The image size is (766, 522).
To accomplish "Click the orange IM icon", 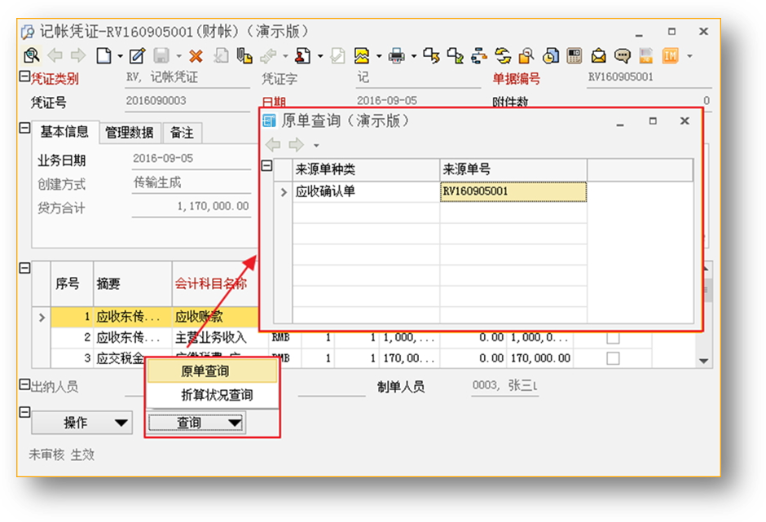I will pos(670,56).
